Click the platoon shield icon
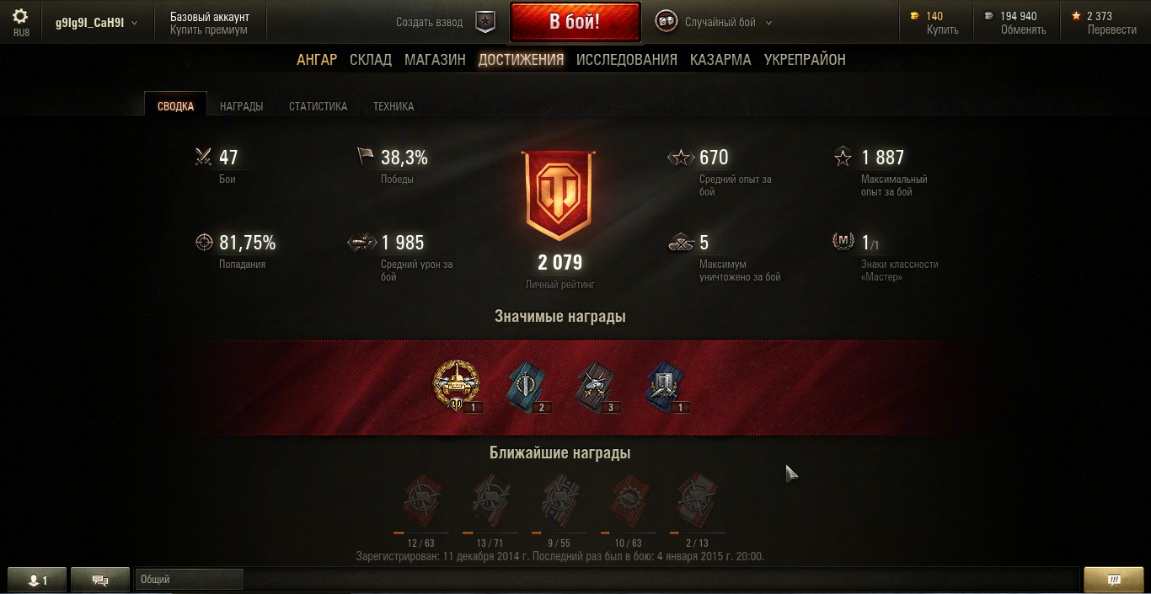Image resolution: width=1151 pixels, height=594 pixels. [x=485, y=22]
